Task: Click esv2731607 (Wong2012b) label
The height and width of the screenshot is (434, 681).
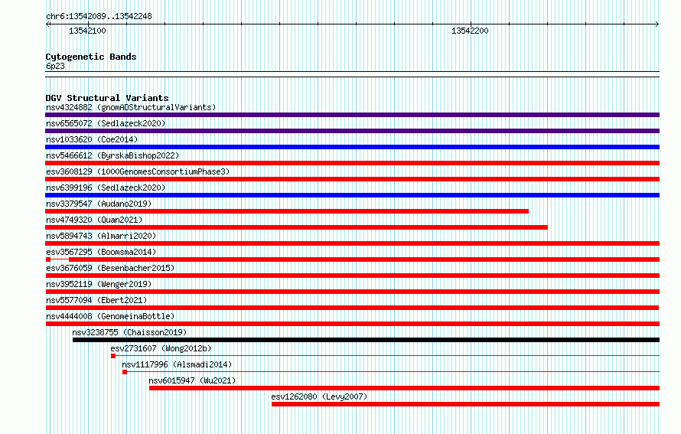Action: 161,348
